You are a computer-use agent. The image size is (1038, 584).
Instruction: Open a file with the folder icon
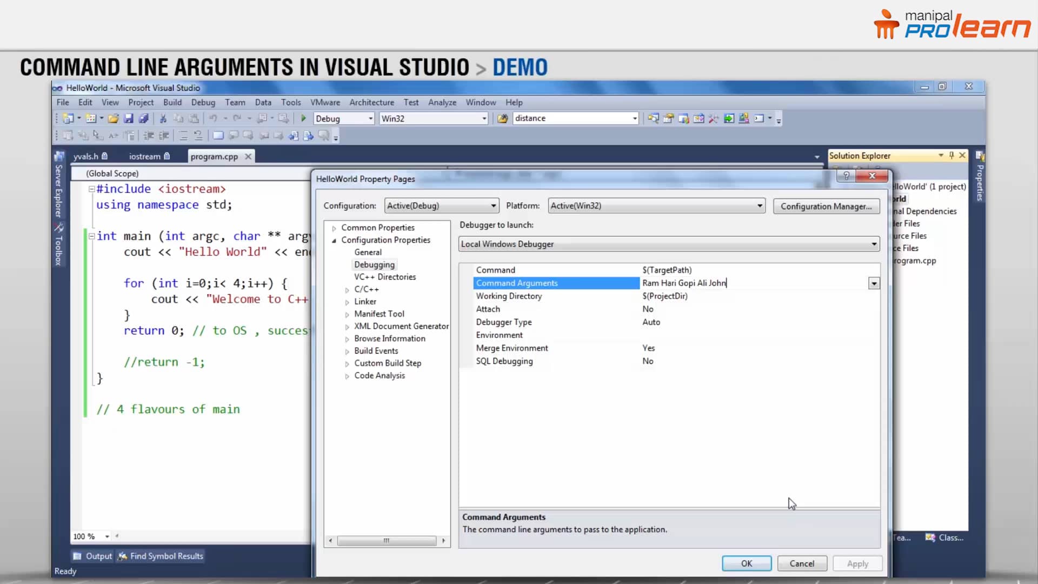(114, 118)
